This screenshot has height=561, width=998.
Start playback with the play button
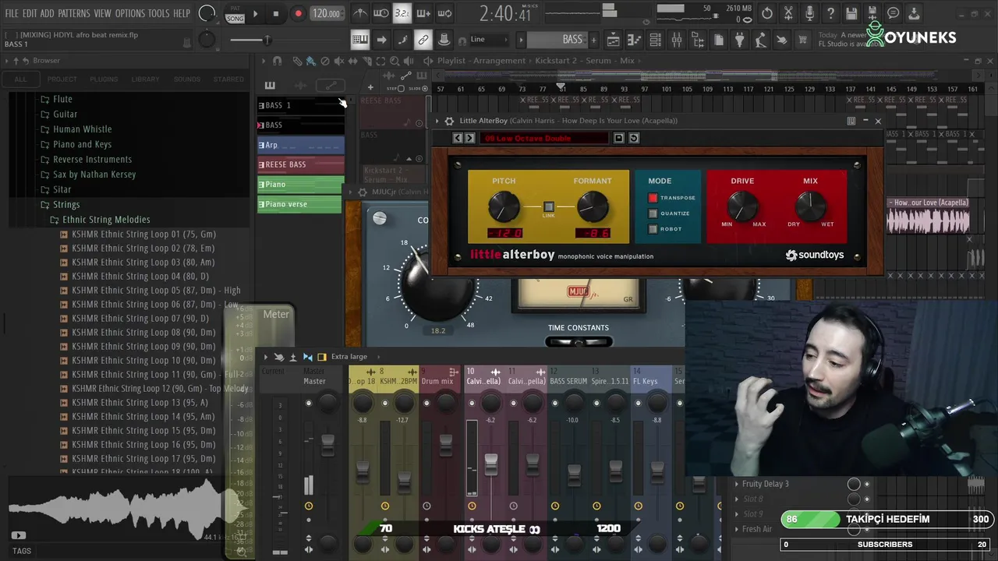255,13
